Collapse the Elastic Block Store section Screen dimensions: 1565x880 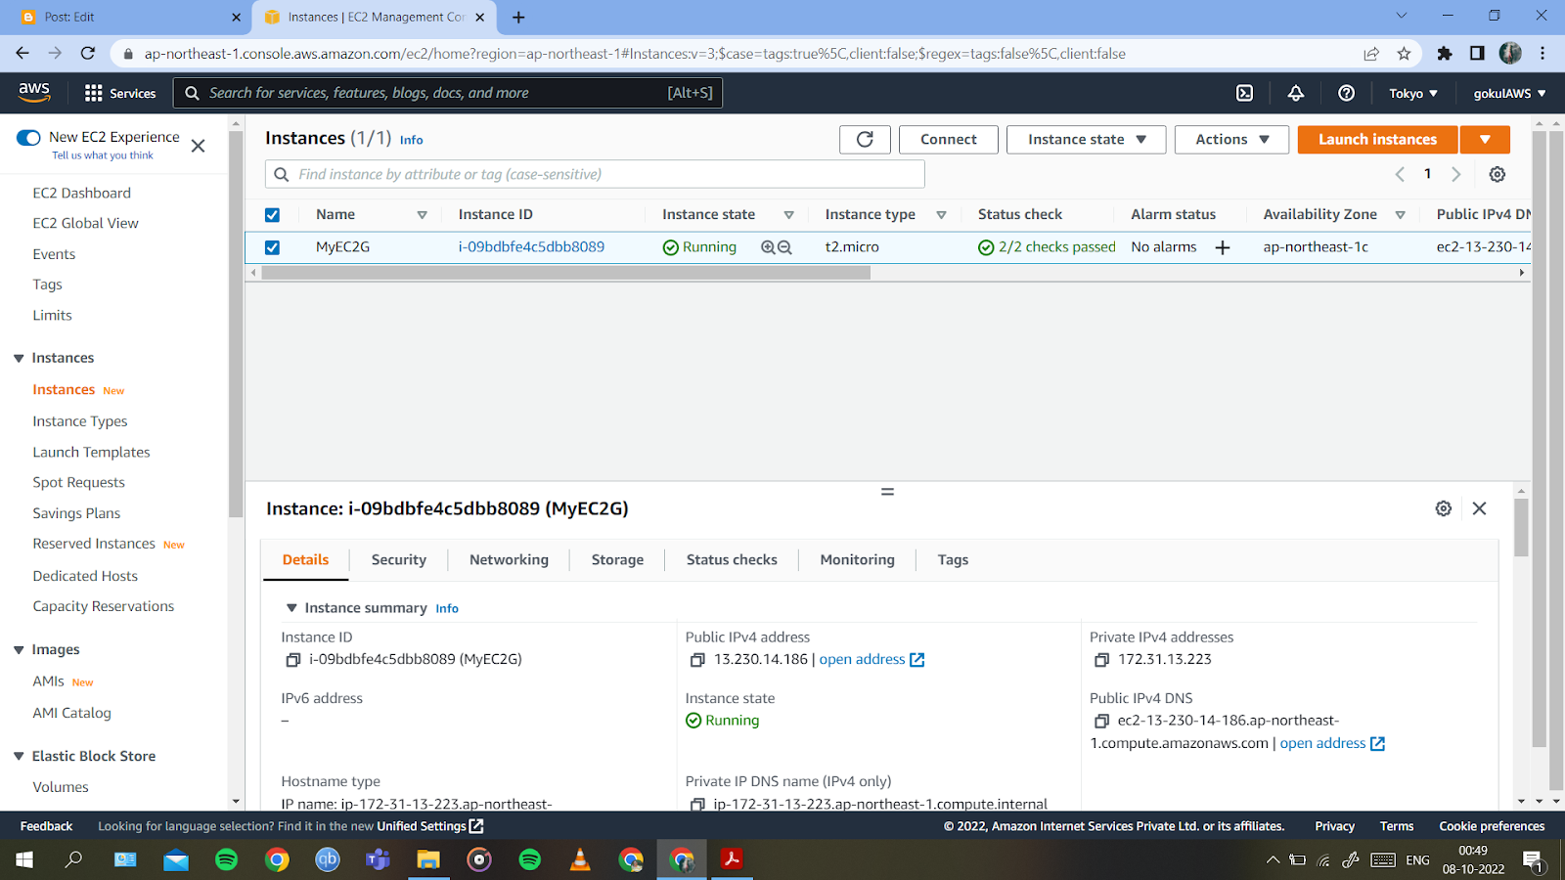click(19, 756)
